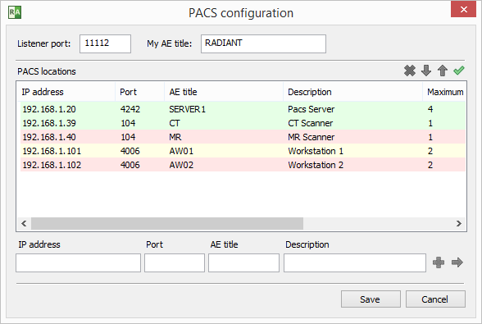Verify connection using green checkmark icon
The image size is (482, 324).
pyautogui.click(x=459, y=71)
